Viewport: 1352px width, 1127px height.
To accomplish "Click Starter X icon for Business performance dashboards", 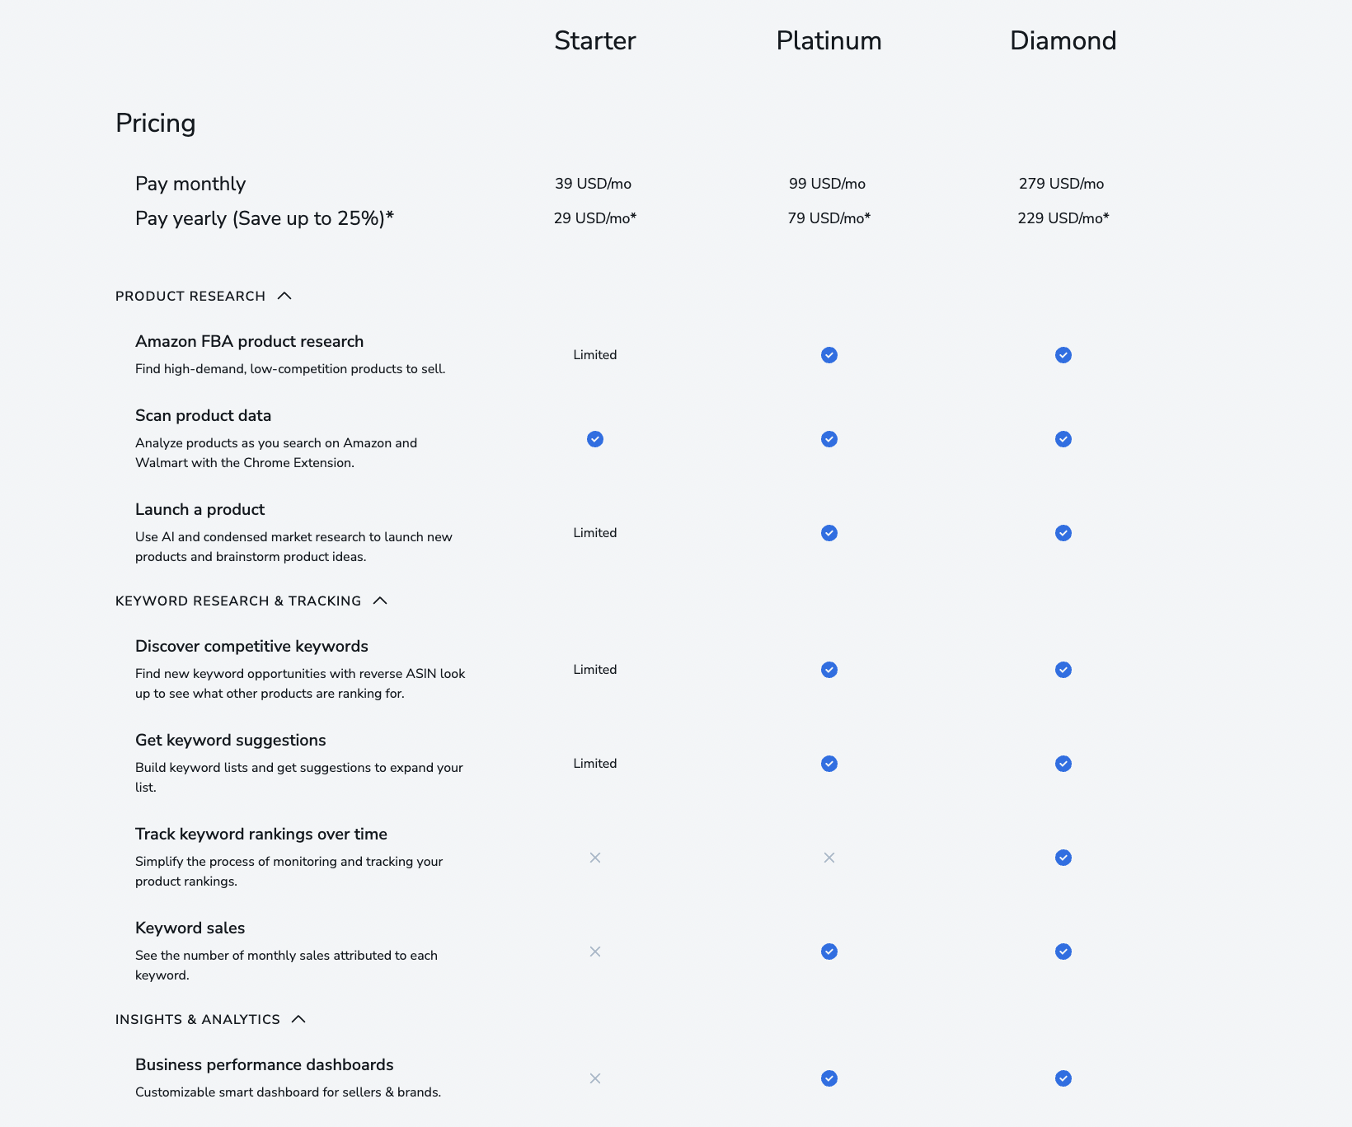I will point(595,1078).
